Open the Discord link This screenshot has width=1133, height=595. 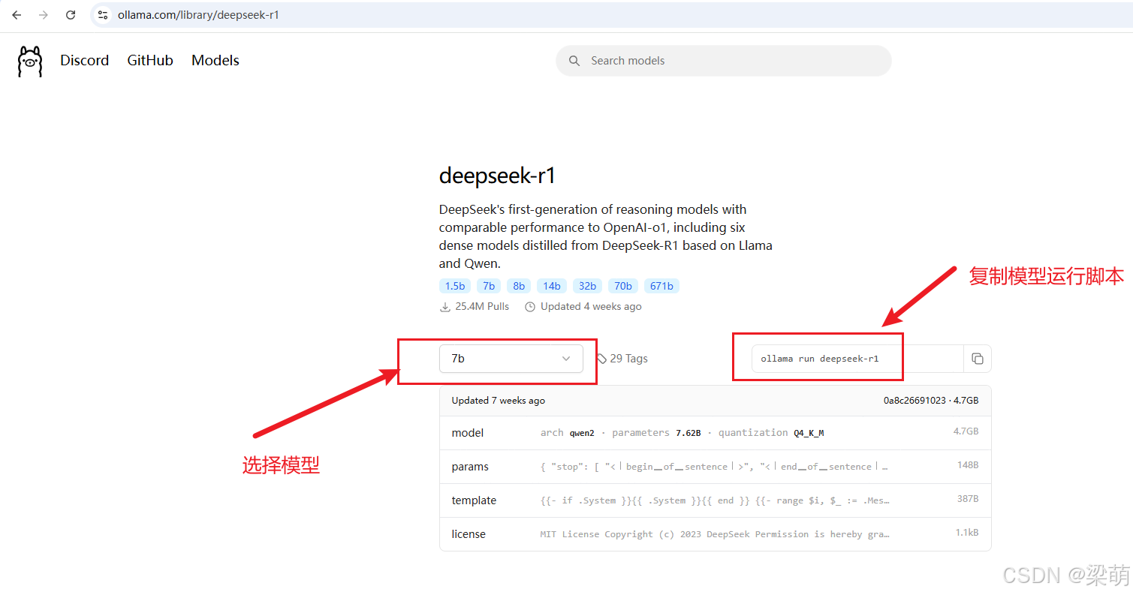coord(85,61)
